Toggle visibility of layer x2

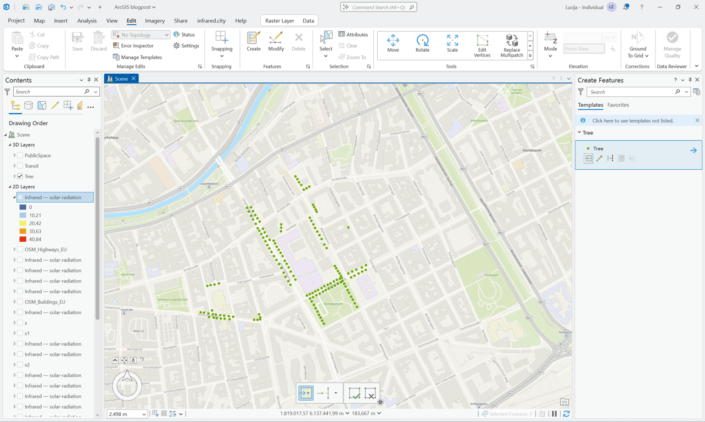tap(20, 365)
